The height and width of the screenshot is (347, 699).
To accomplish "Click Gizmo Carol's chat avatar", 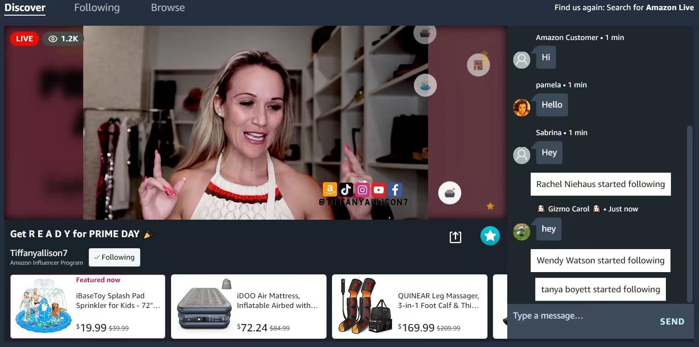I will [x=521, y=232].
